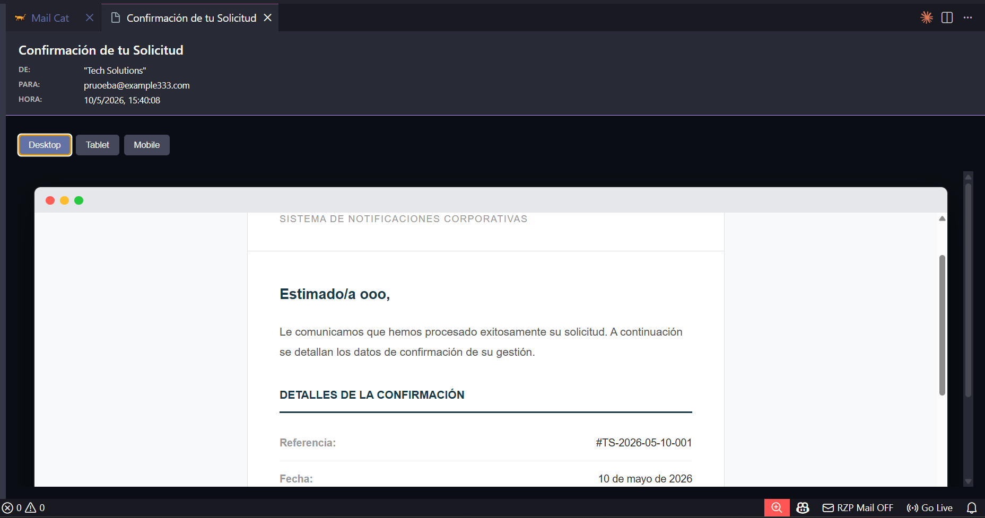Click the email title heading Confirmación de tu Solicitud
The image size is (985, 518).
pyautogui.click(x=101, y=50)
